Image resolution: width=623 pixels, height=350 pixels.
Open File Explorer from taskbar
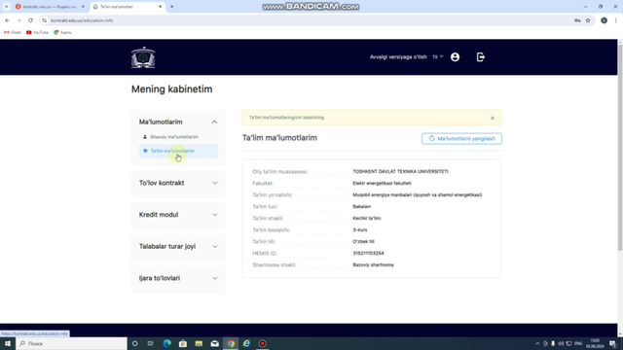pos(199,343)
